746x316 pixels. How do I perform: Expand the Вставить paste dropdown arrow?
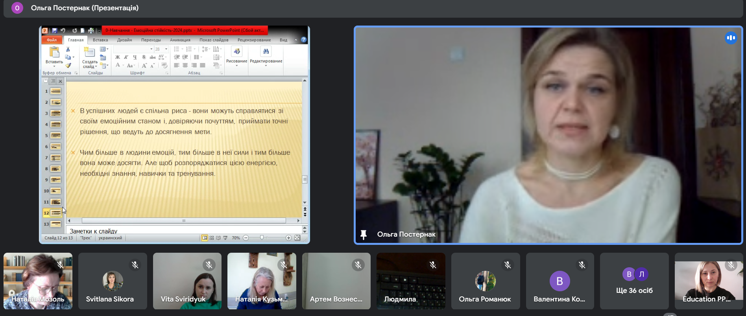[54, 66]
